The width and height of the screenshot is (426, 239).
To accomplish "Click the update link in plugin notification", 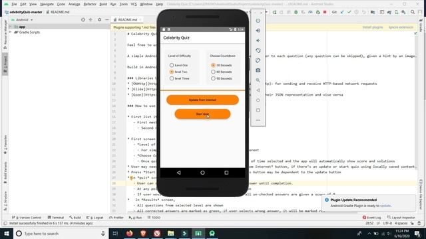I will (x=385, y=206).
